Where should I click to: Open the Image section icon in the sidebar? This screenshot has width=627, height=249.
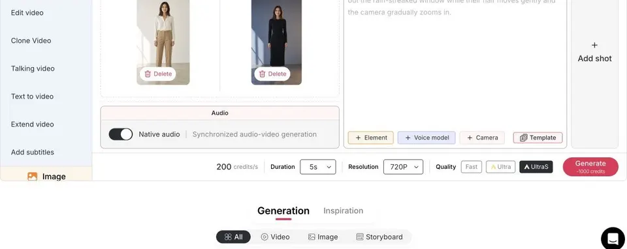click(x=33, y=177)
